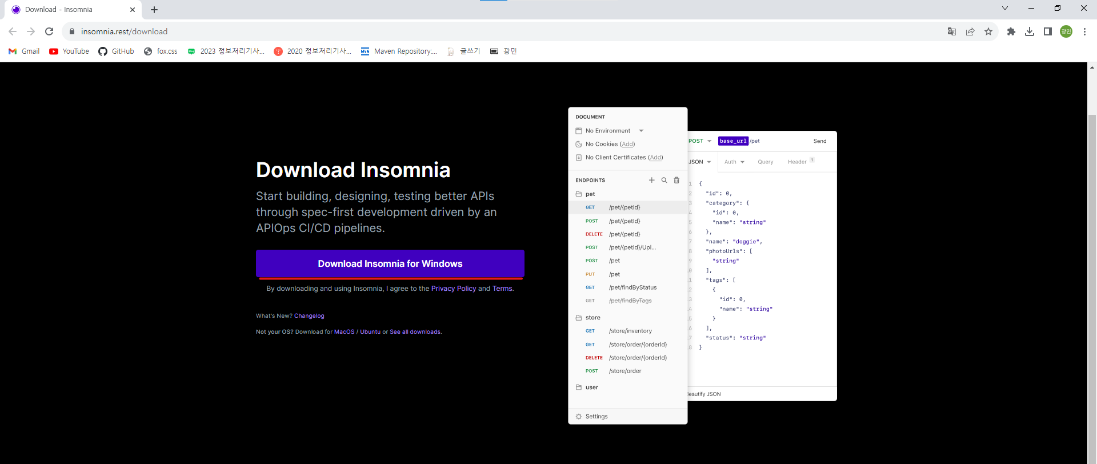
Task: Click Download Insomnia for Windows button
Action: tap(390, 263)
